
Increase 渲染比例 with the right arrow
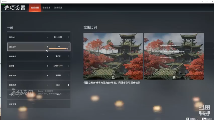point(68,47)
